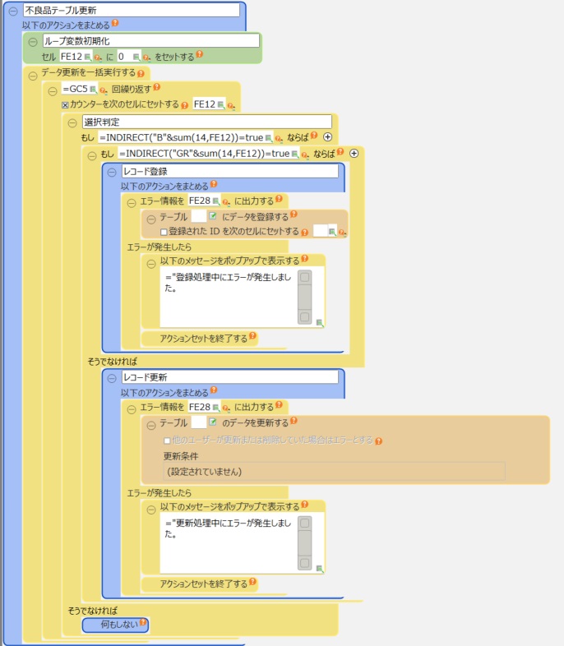Collapse the レコード更新 block

(112, 377)
